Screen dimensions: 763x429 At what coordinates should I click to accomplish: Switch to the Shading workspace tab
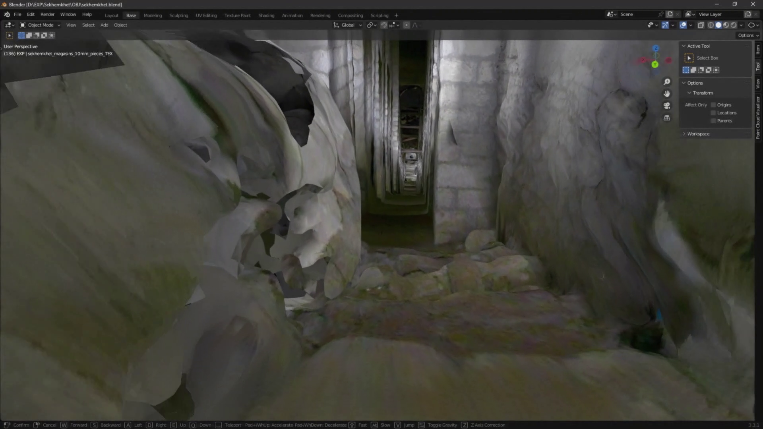pos(266,15)
